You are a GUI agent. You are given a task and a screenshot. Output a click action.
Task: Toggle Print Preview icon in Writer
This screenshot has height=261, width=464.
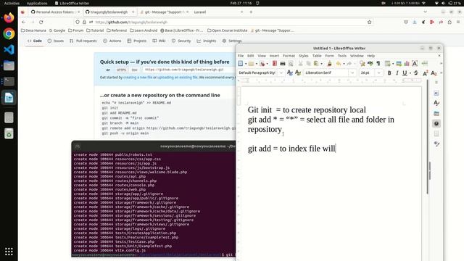pyautogui.click(x=291, y=64)
